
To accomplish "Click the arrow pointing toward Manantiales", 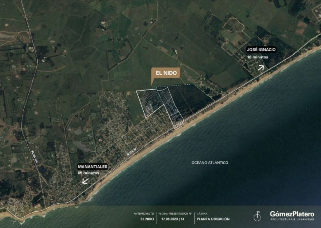I will tap(85, 181).
